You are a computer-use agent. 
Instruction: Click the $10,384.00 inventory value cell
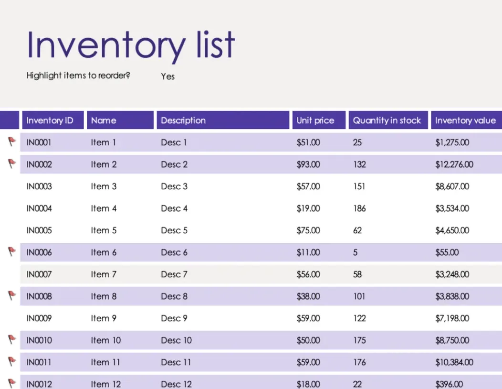click(454, 362)
